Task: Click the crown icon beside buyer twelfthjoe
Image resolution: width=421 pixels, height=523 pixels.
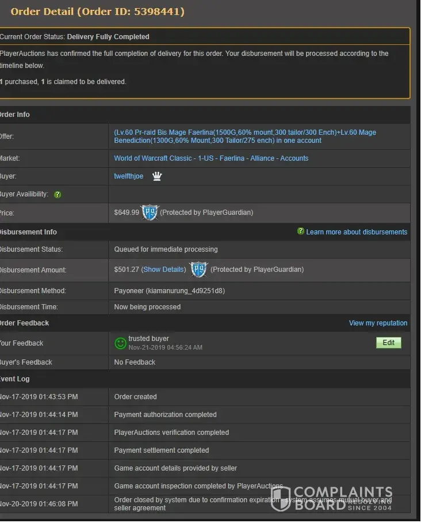Action: [x=157, y=176]
